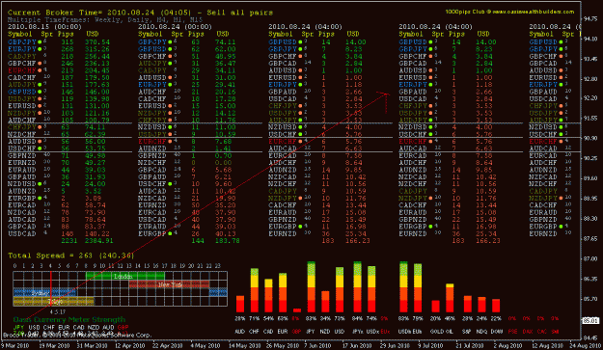This screenshot has height=350, width=603.
Task: Click the GOLD label in strength chart
Action: 437,331
